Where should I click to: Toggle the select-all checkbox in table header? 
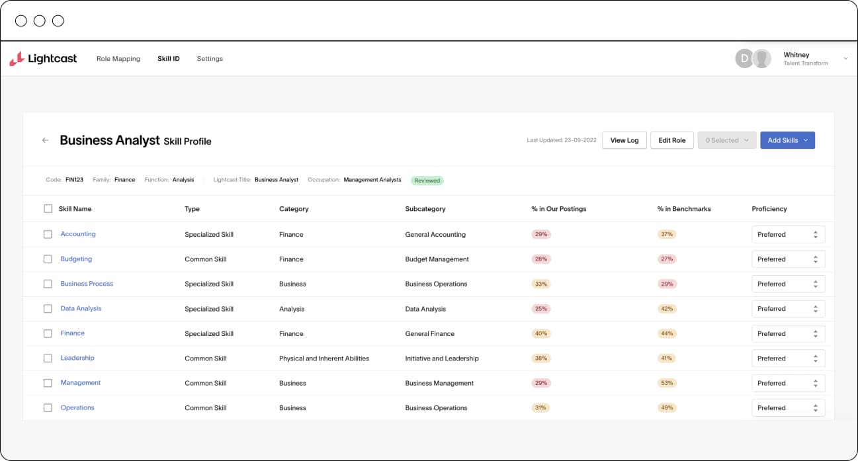48,209
